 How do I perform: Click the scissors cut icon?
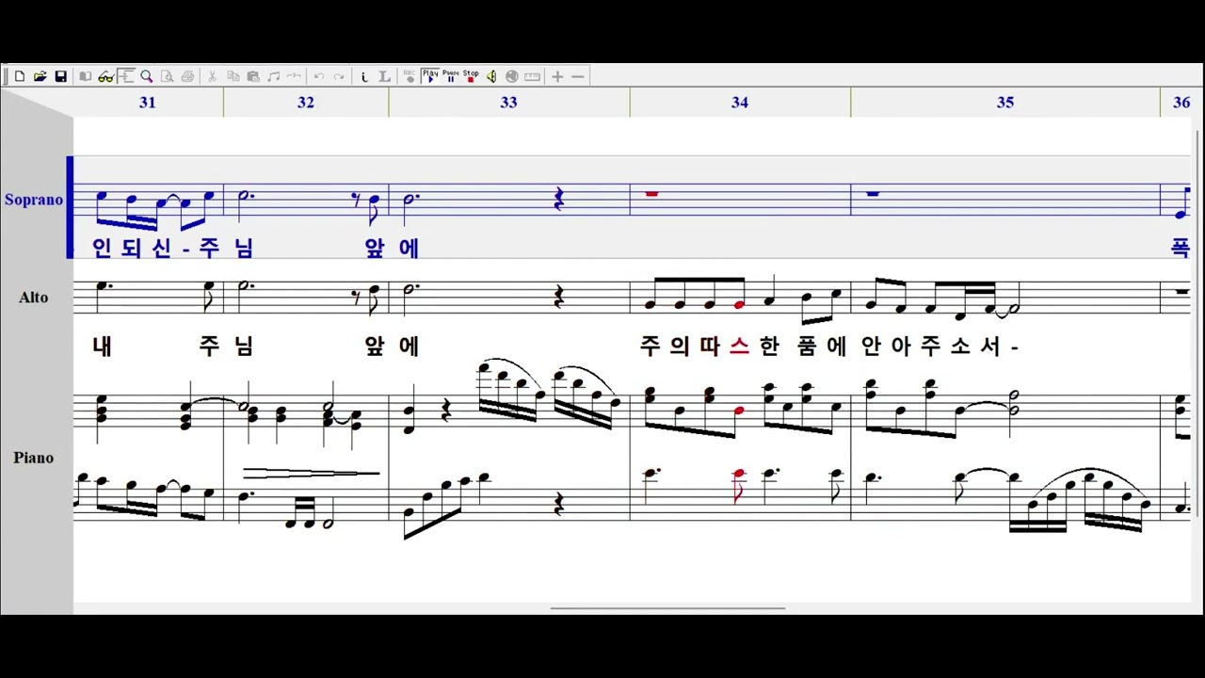pyautogui.click(x=212, y=76)
